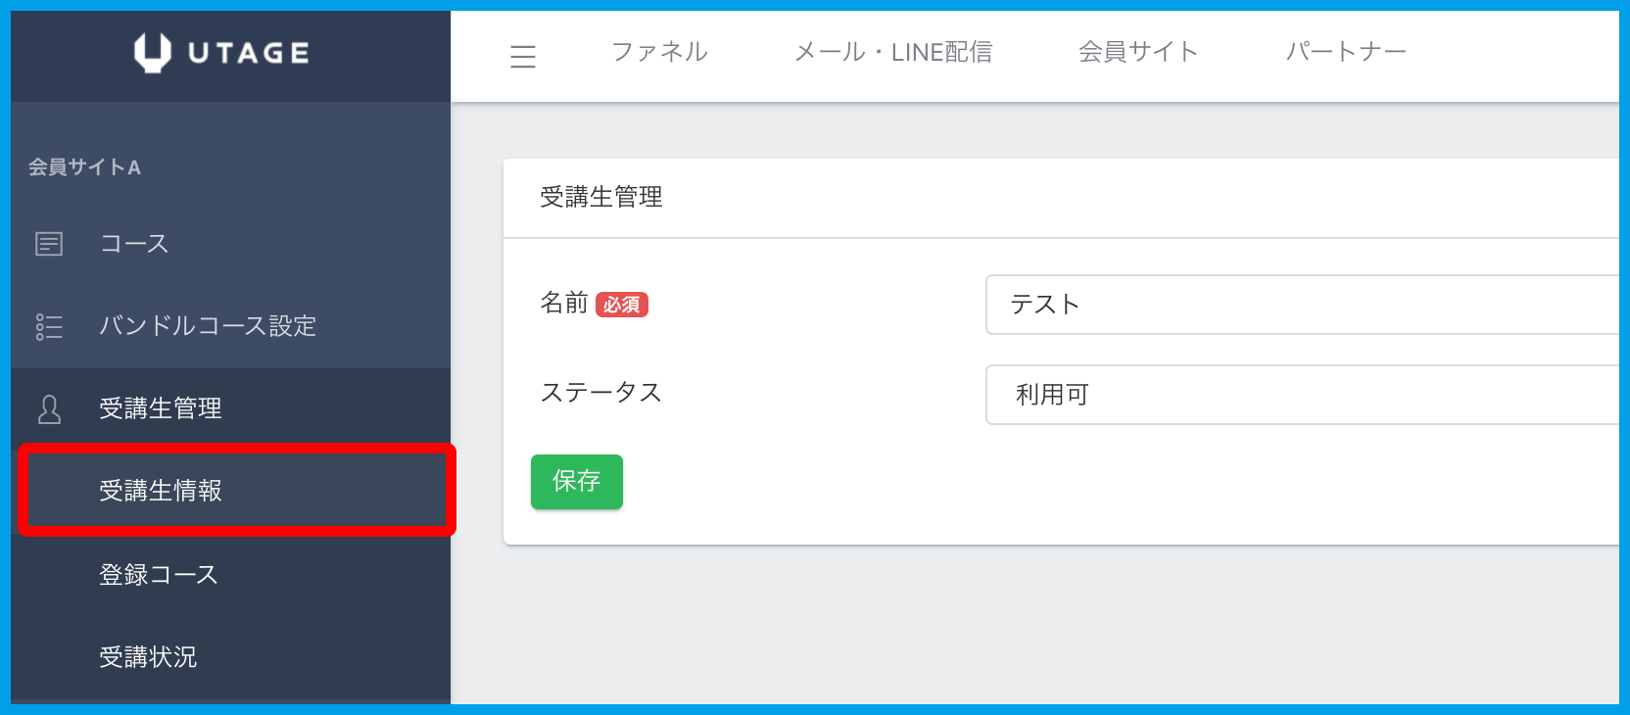Toggle the hamburger sidebar menu icon
The width and height of the screenshot is (1630, 715).
(523, 57)
